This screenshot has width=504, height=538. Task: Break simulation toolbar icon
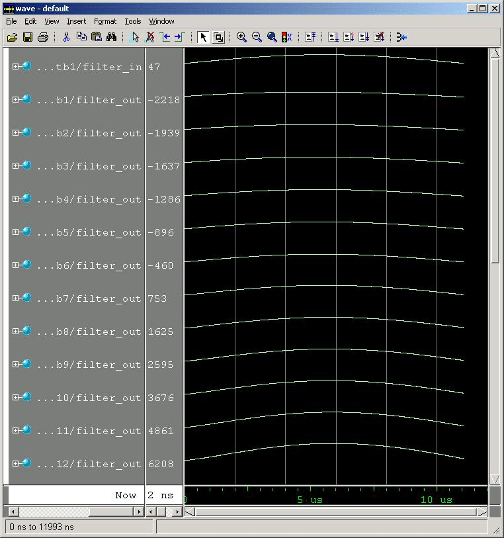(x=379, y=37)
